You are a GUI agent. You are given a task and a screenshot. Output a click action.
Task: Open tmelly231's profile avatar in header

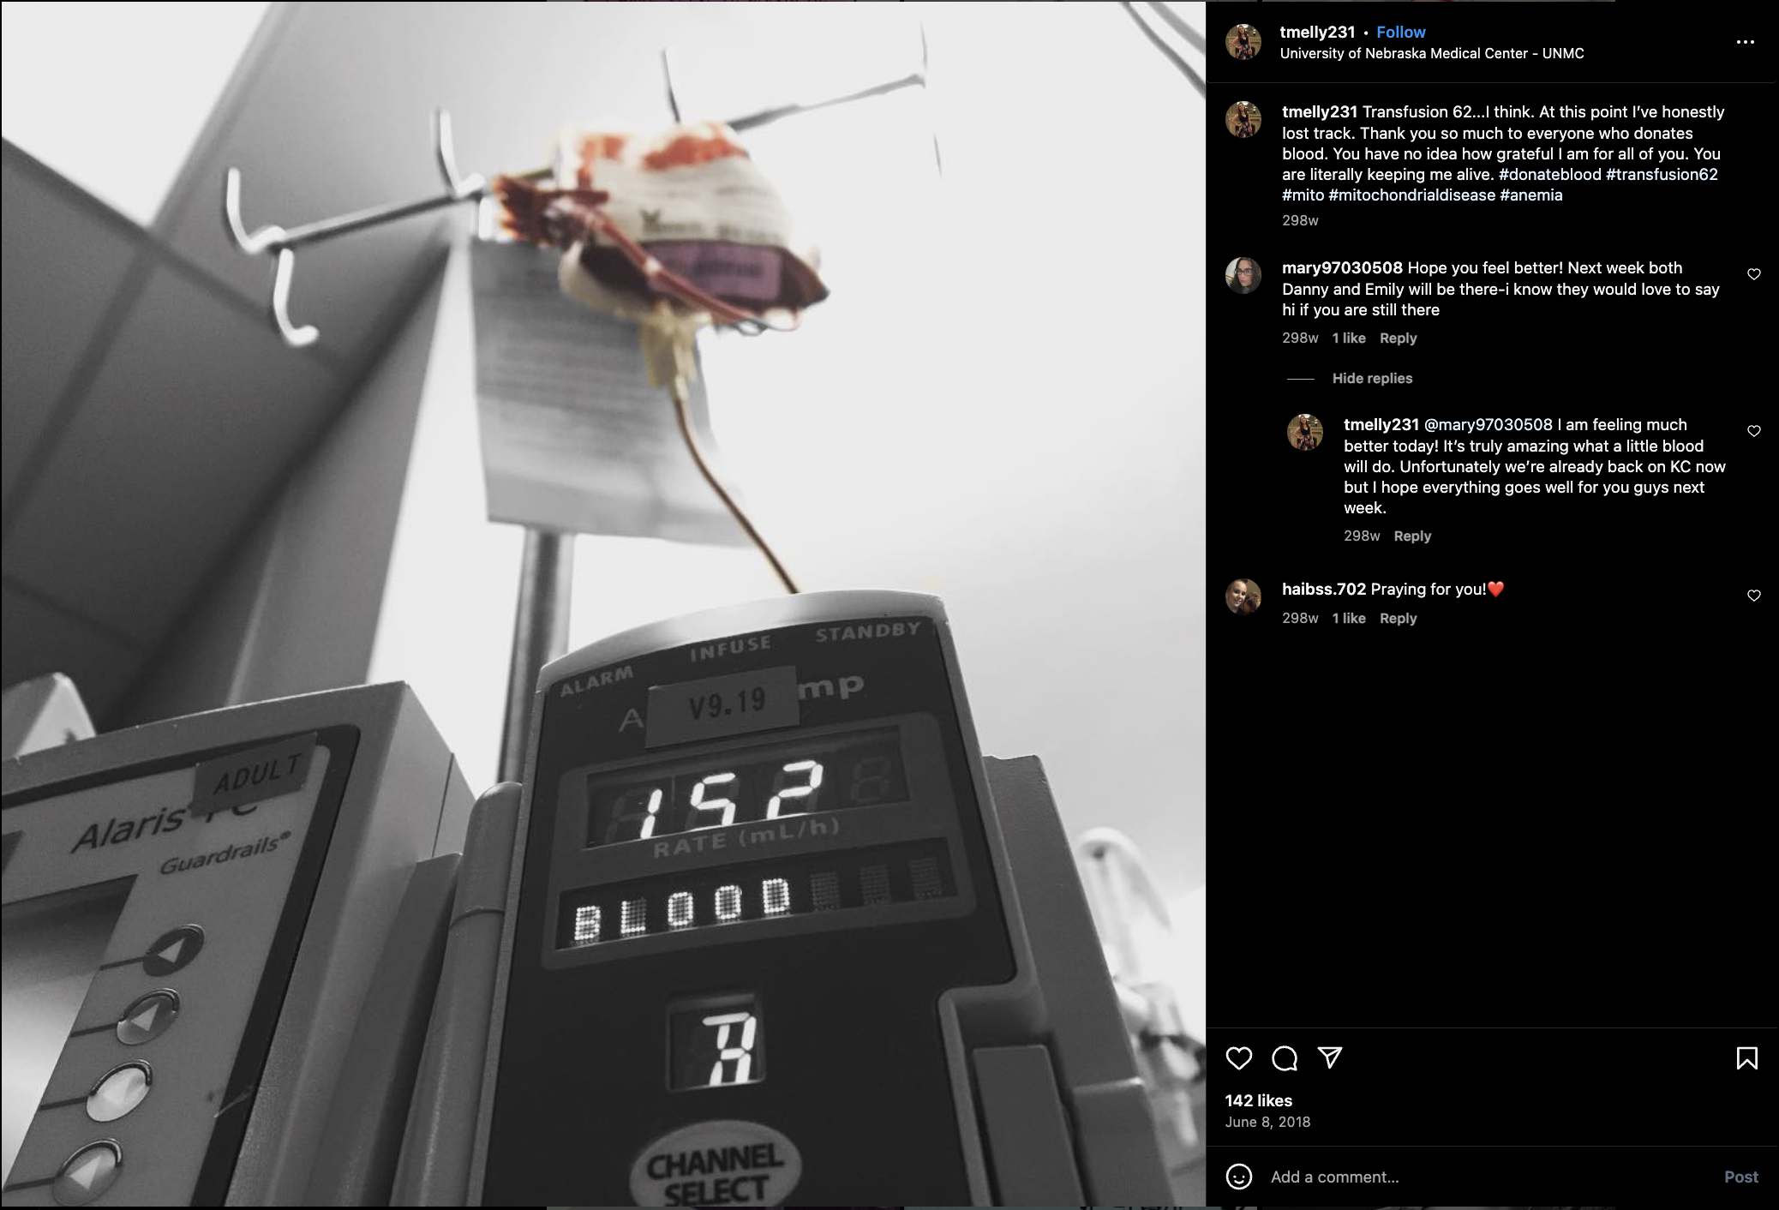pos(1243,42)
